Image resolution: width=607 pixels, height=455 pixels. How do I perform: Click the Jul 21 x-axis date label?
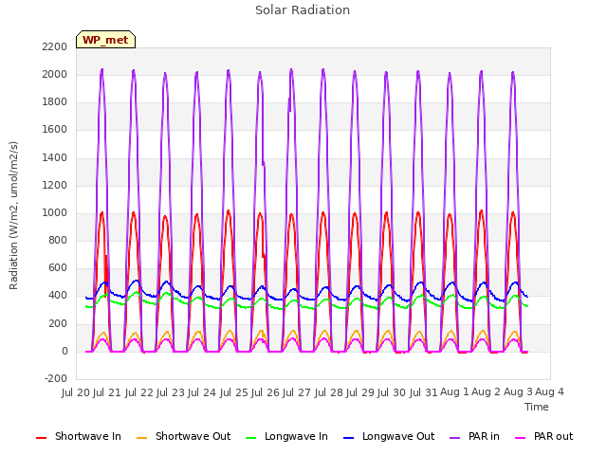tap(107, 392)
